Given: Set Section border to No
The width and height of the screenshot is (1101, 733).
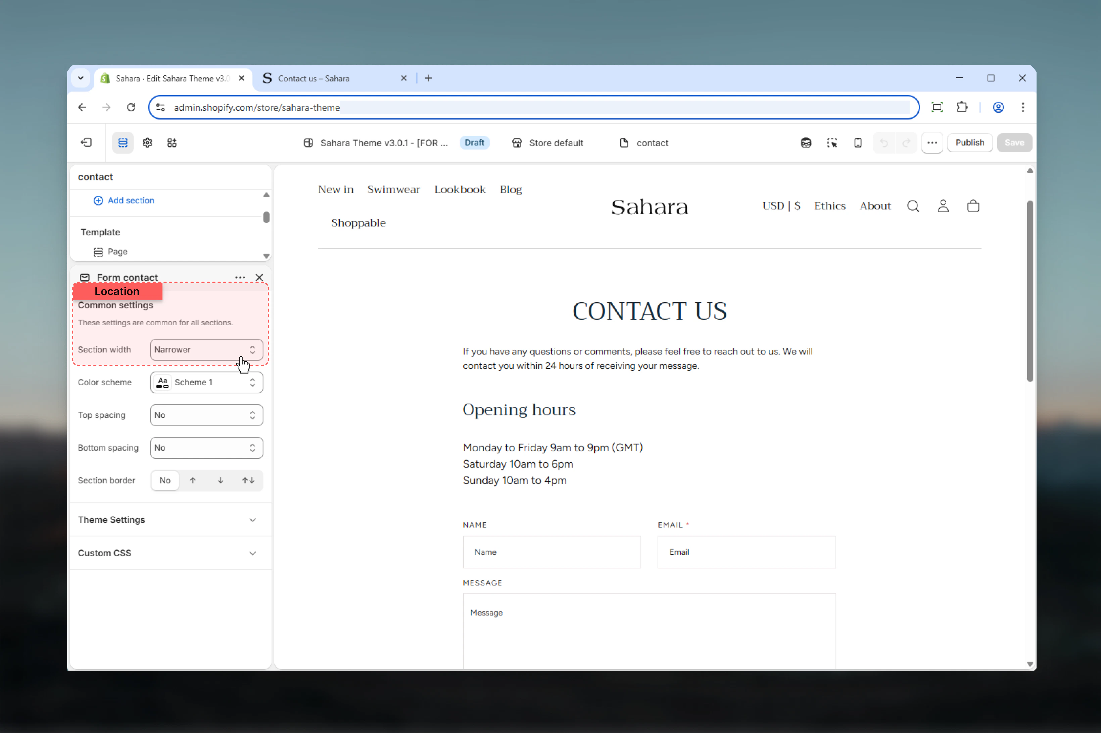Looking at the screenshot, I should 165,481.
